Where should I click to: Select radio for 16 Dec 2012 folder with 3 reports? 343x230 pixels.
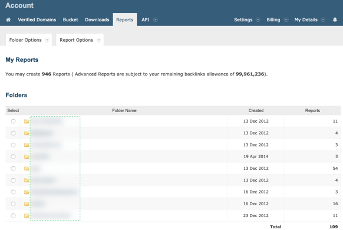tap(13, 192)
